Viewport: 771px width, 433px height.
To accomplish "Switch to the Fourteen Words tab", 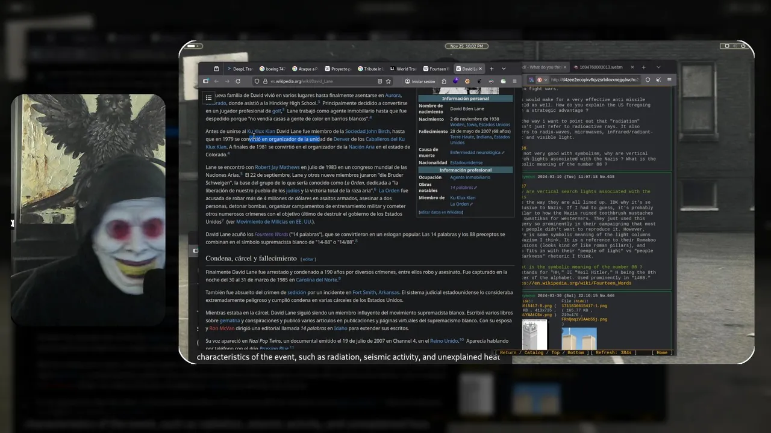I will (x=436, y=69).
